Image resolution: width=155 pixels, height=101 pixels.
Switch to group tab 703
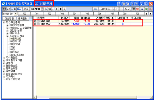tap(62, 14)
